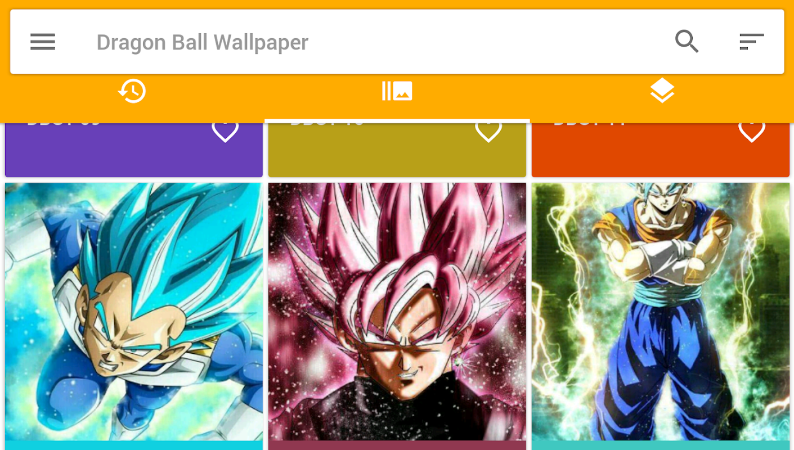Image resolution: width=794 pixels, height=450 pixels.
Task: Tap maroon label bar under Goku Black
Action: (x=397, y=445)
